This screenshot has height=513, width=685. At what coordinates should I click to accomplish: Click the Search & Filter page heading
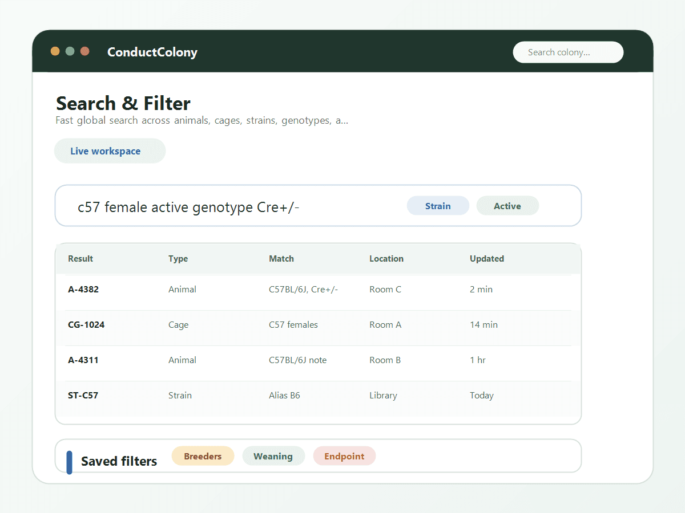(123, 103)
